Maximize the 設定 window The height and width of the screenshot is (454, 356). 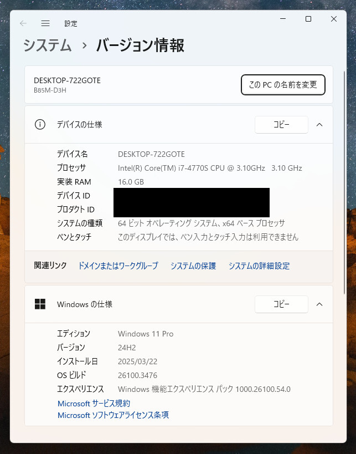pos(308,19)
